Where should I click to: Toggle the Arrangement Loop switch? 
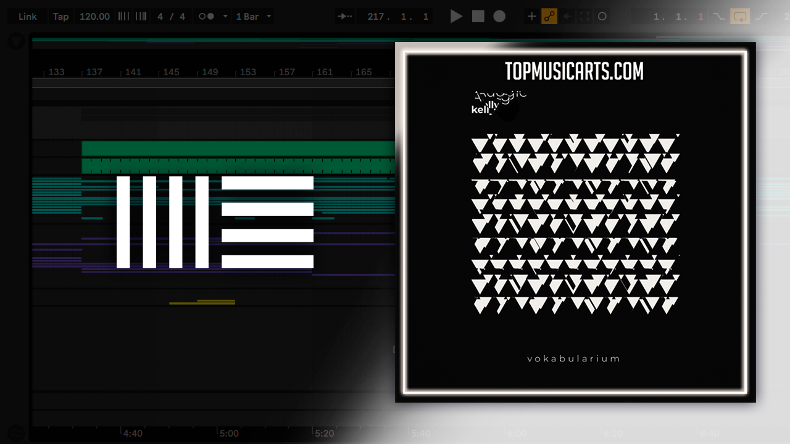[x=739, y=17]
